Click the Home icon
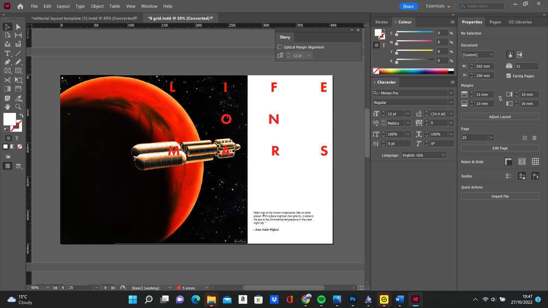Image resolution: width=548 pixels, height=308 pixels. [x=20, y=6]
